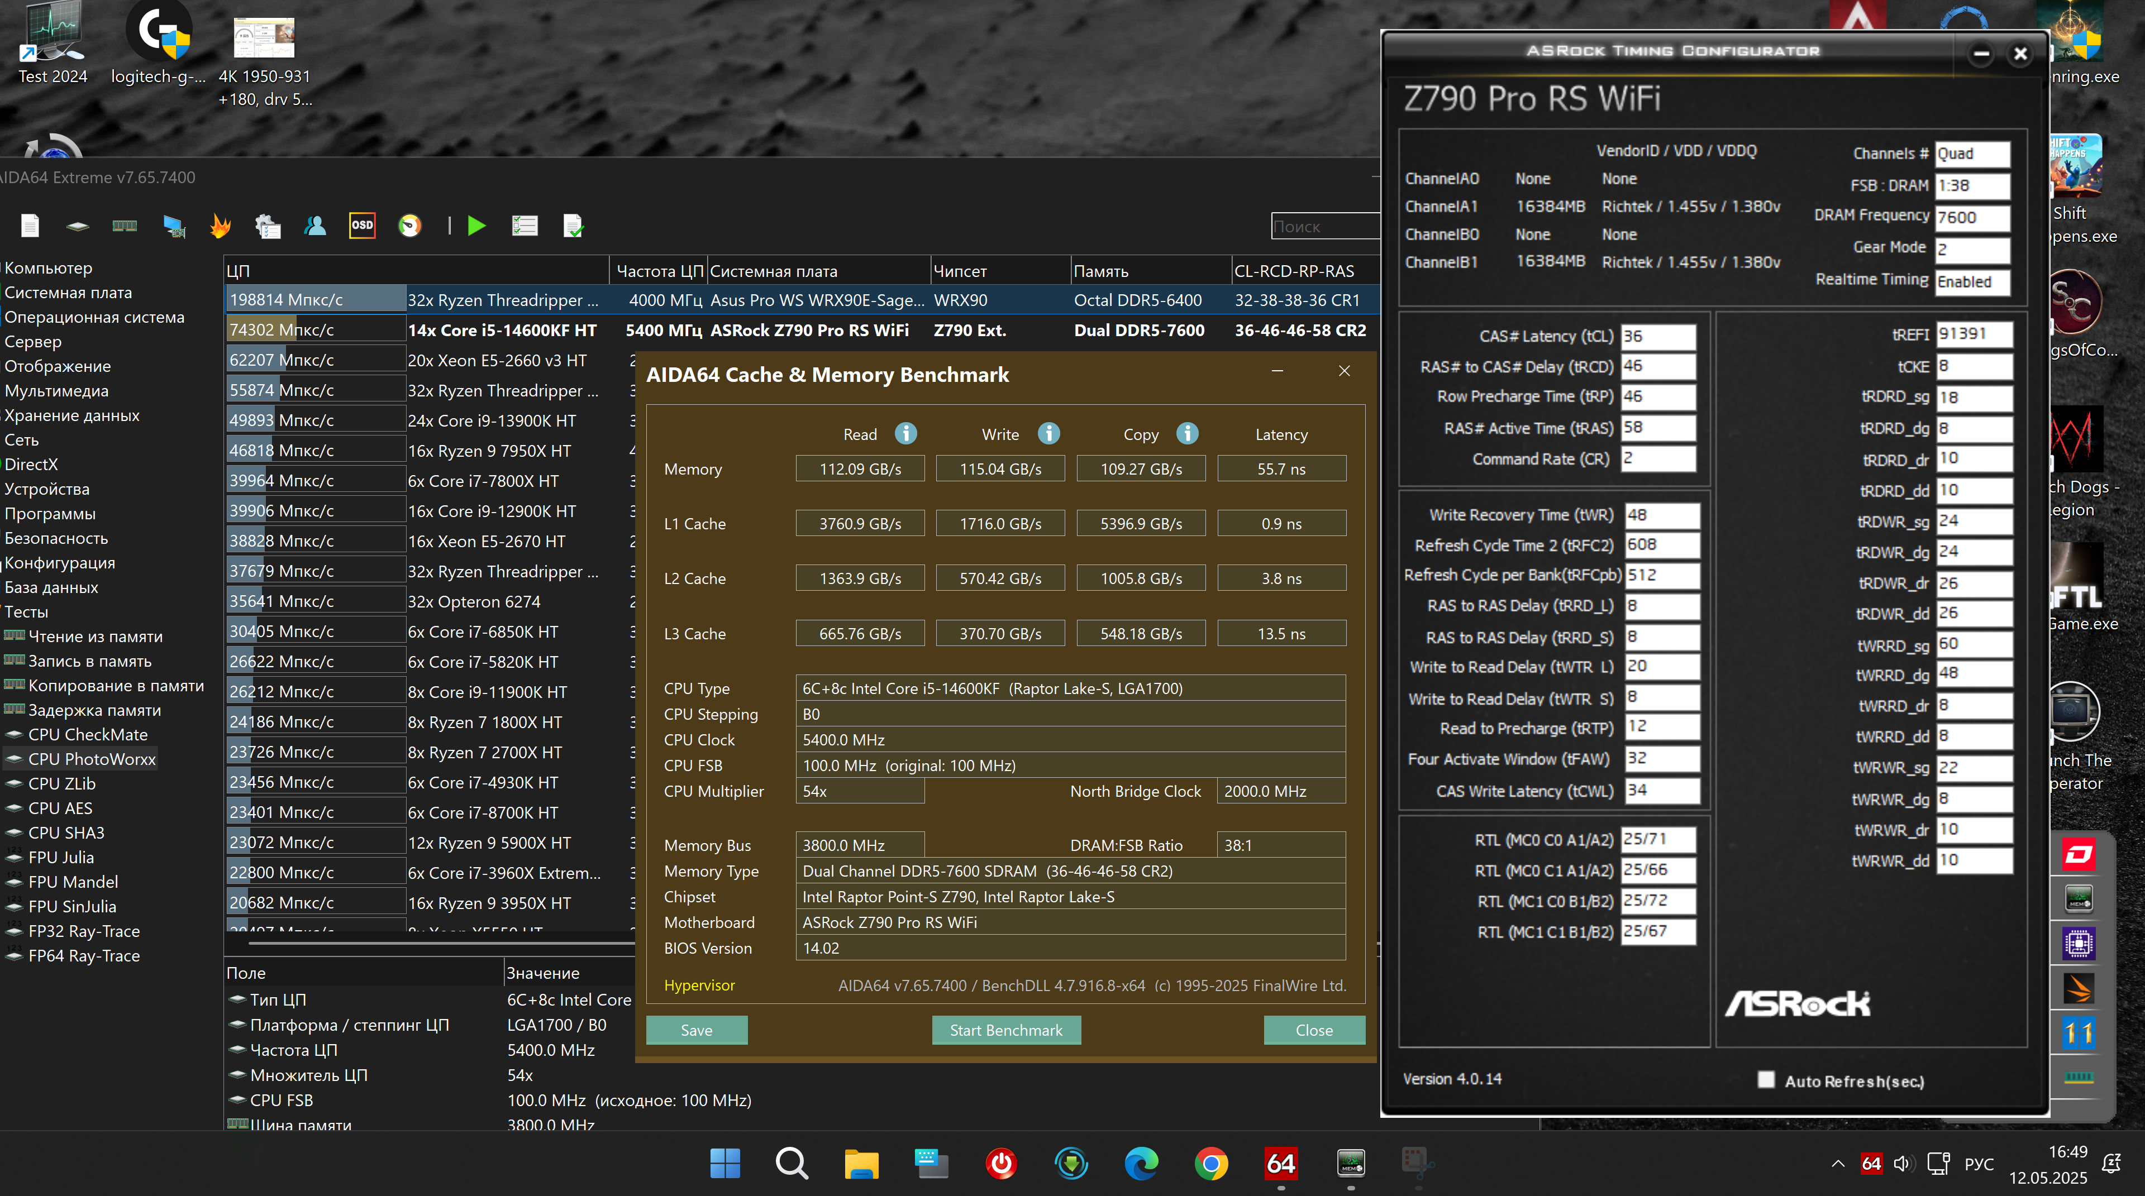Click the Память column header

tap(1101, 271)
